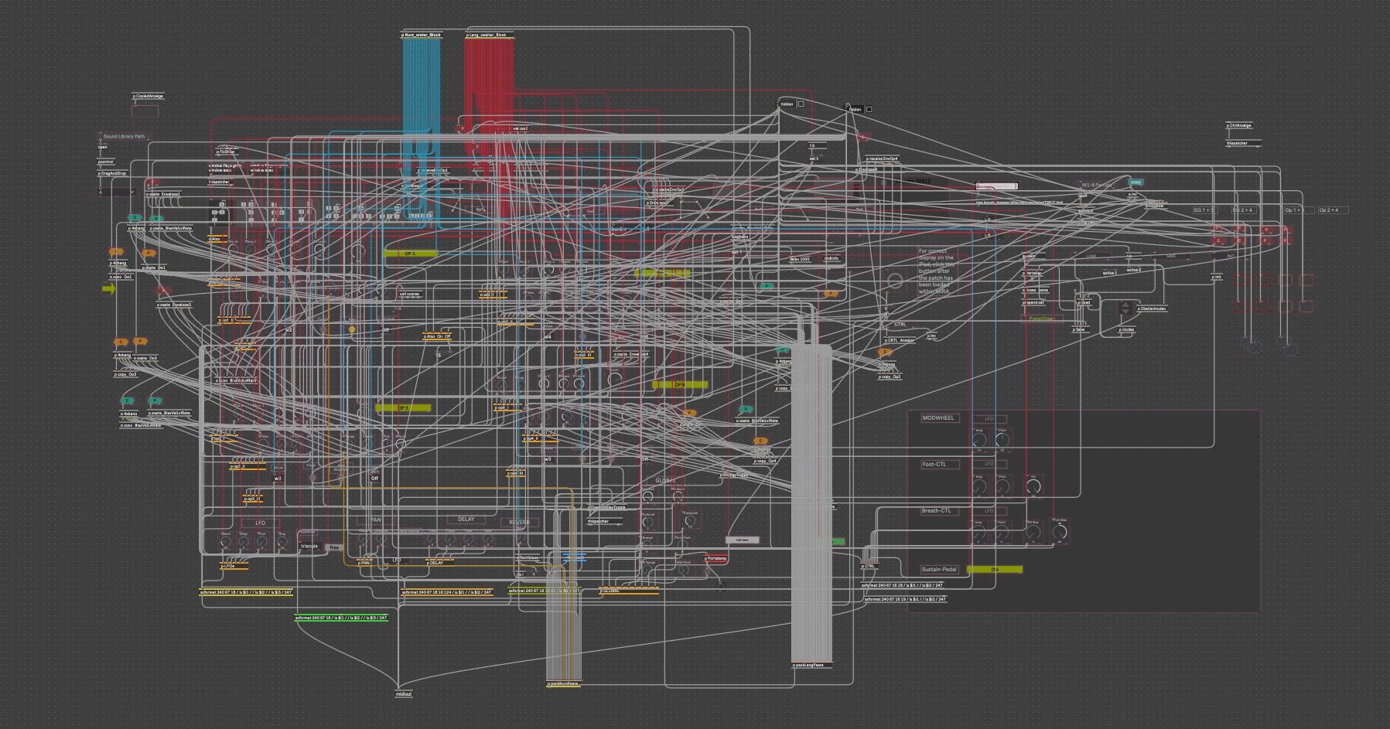Click the green arrow icon at left

click(x=108, y=288)
